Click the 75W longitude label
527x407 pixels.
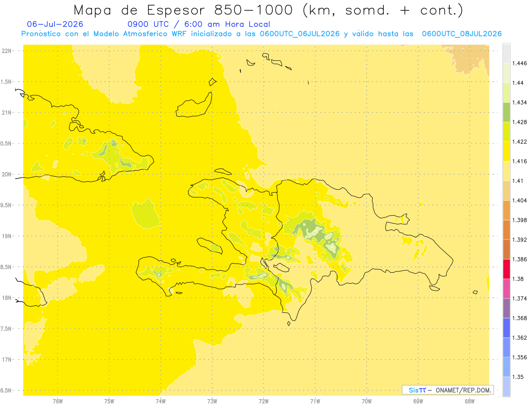109,401
